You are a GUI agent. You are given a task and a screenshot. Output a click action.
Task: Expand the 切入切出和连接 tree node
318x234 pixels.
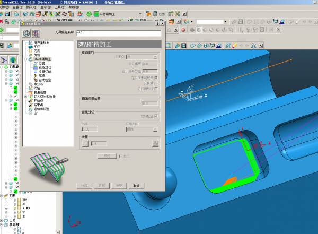[x=25, y=97]
